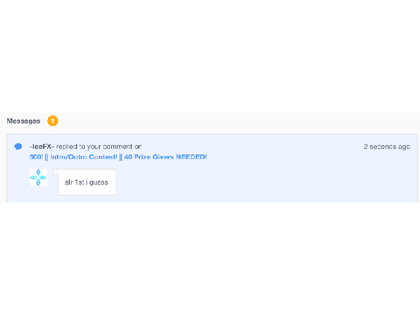Select the Messages section heading
Image resolution: width=420 pixels, height=315 pixels.
click(x=24, y=121)
